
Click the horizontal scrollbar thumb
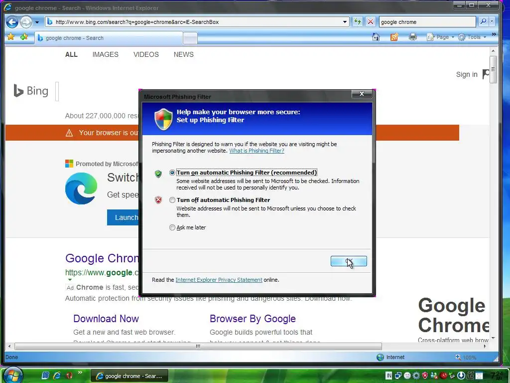(x=198, y=346)
